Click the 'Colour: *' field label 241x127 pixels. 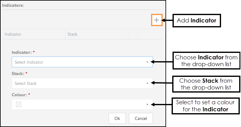pyautogui.click(x=21, y=95)
